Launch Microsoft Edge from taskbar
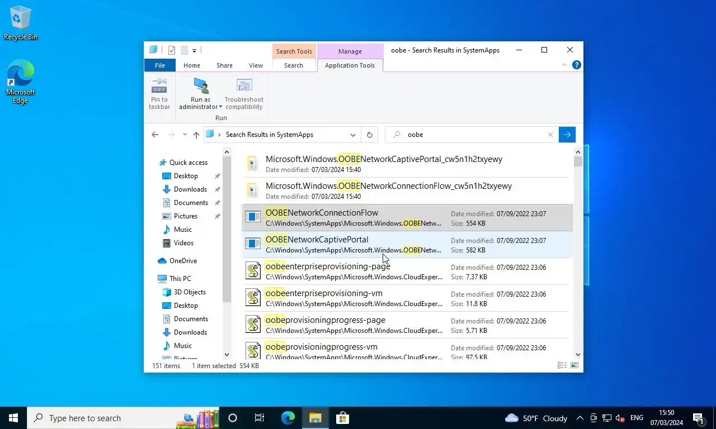This screenshot has width=716, height=429. tap(288, 418)
